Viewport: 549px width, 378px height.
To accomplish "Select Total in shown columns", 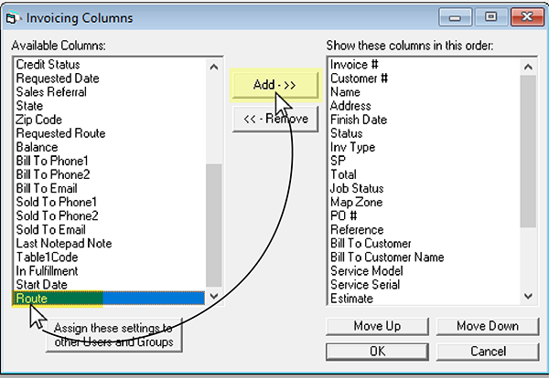I will (424, 174).
